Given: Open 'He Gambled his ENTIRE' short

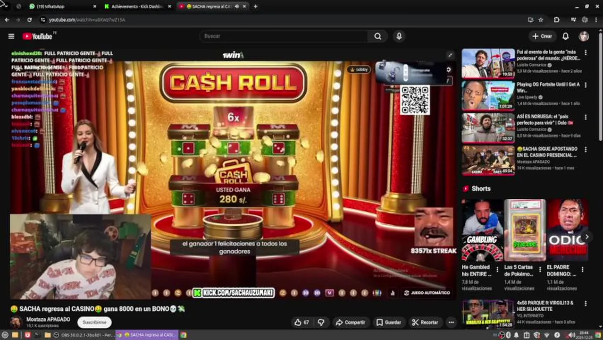Looking at the screenshot, I should pyautogui.click(x=482, y=230).
